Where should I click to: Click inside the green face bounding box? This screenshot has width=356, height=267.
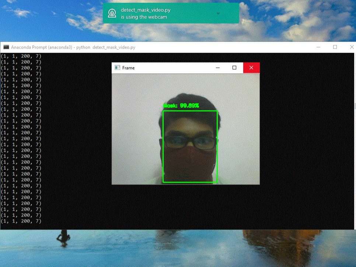tap(190, 147)
